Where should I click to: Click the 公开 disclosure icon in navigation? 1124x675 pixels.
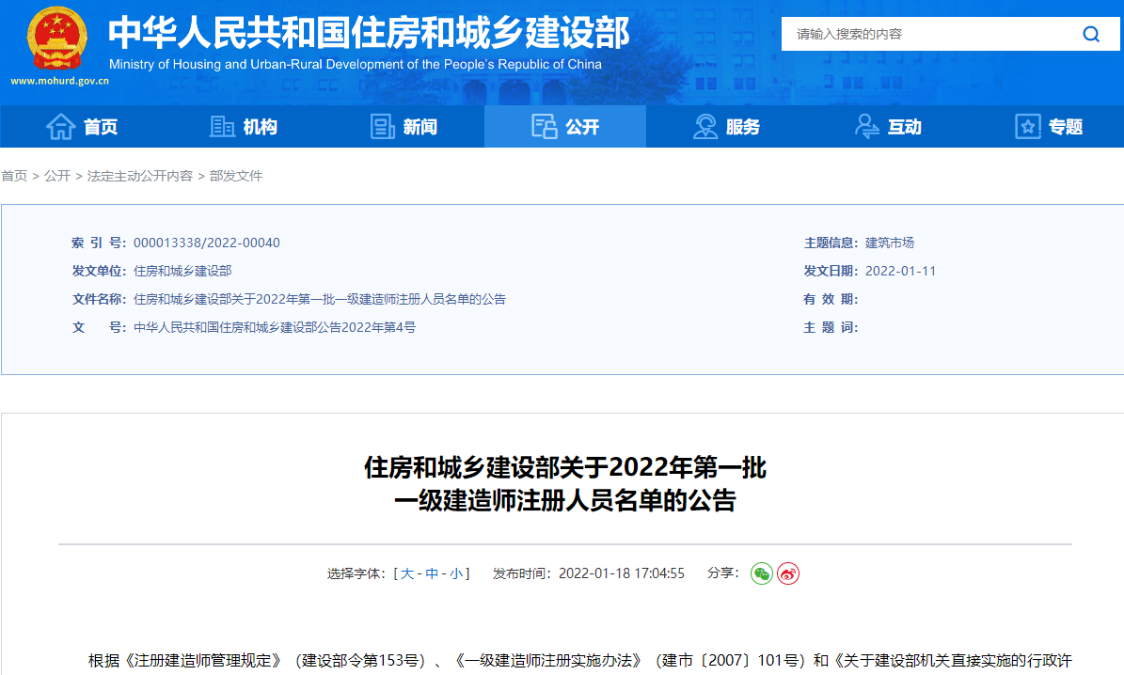[545, 126]
